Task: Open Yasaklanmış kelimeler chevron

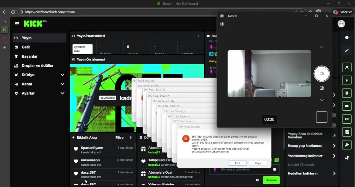Action: [x=334, y=156]
